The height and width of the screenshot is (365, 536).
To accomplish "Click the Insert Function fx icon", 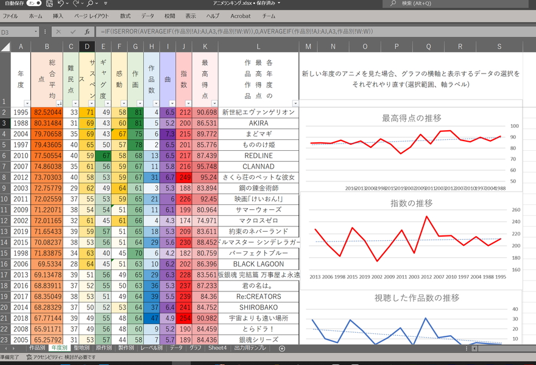I will (x=87, y=32).
